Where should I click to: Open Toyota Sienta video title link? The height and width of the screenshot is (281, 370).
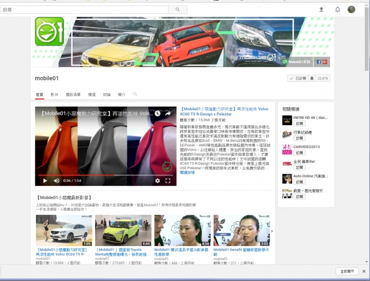point(122,252)
